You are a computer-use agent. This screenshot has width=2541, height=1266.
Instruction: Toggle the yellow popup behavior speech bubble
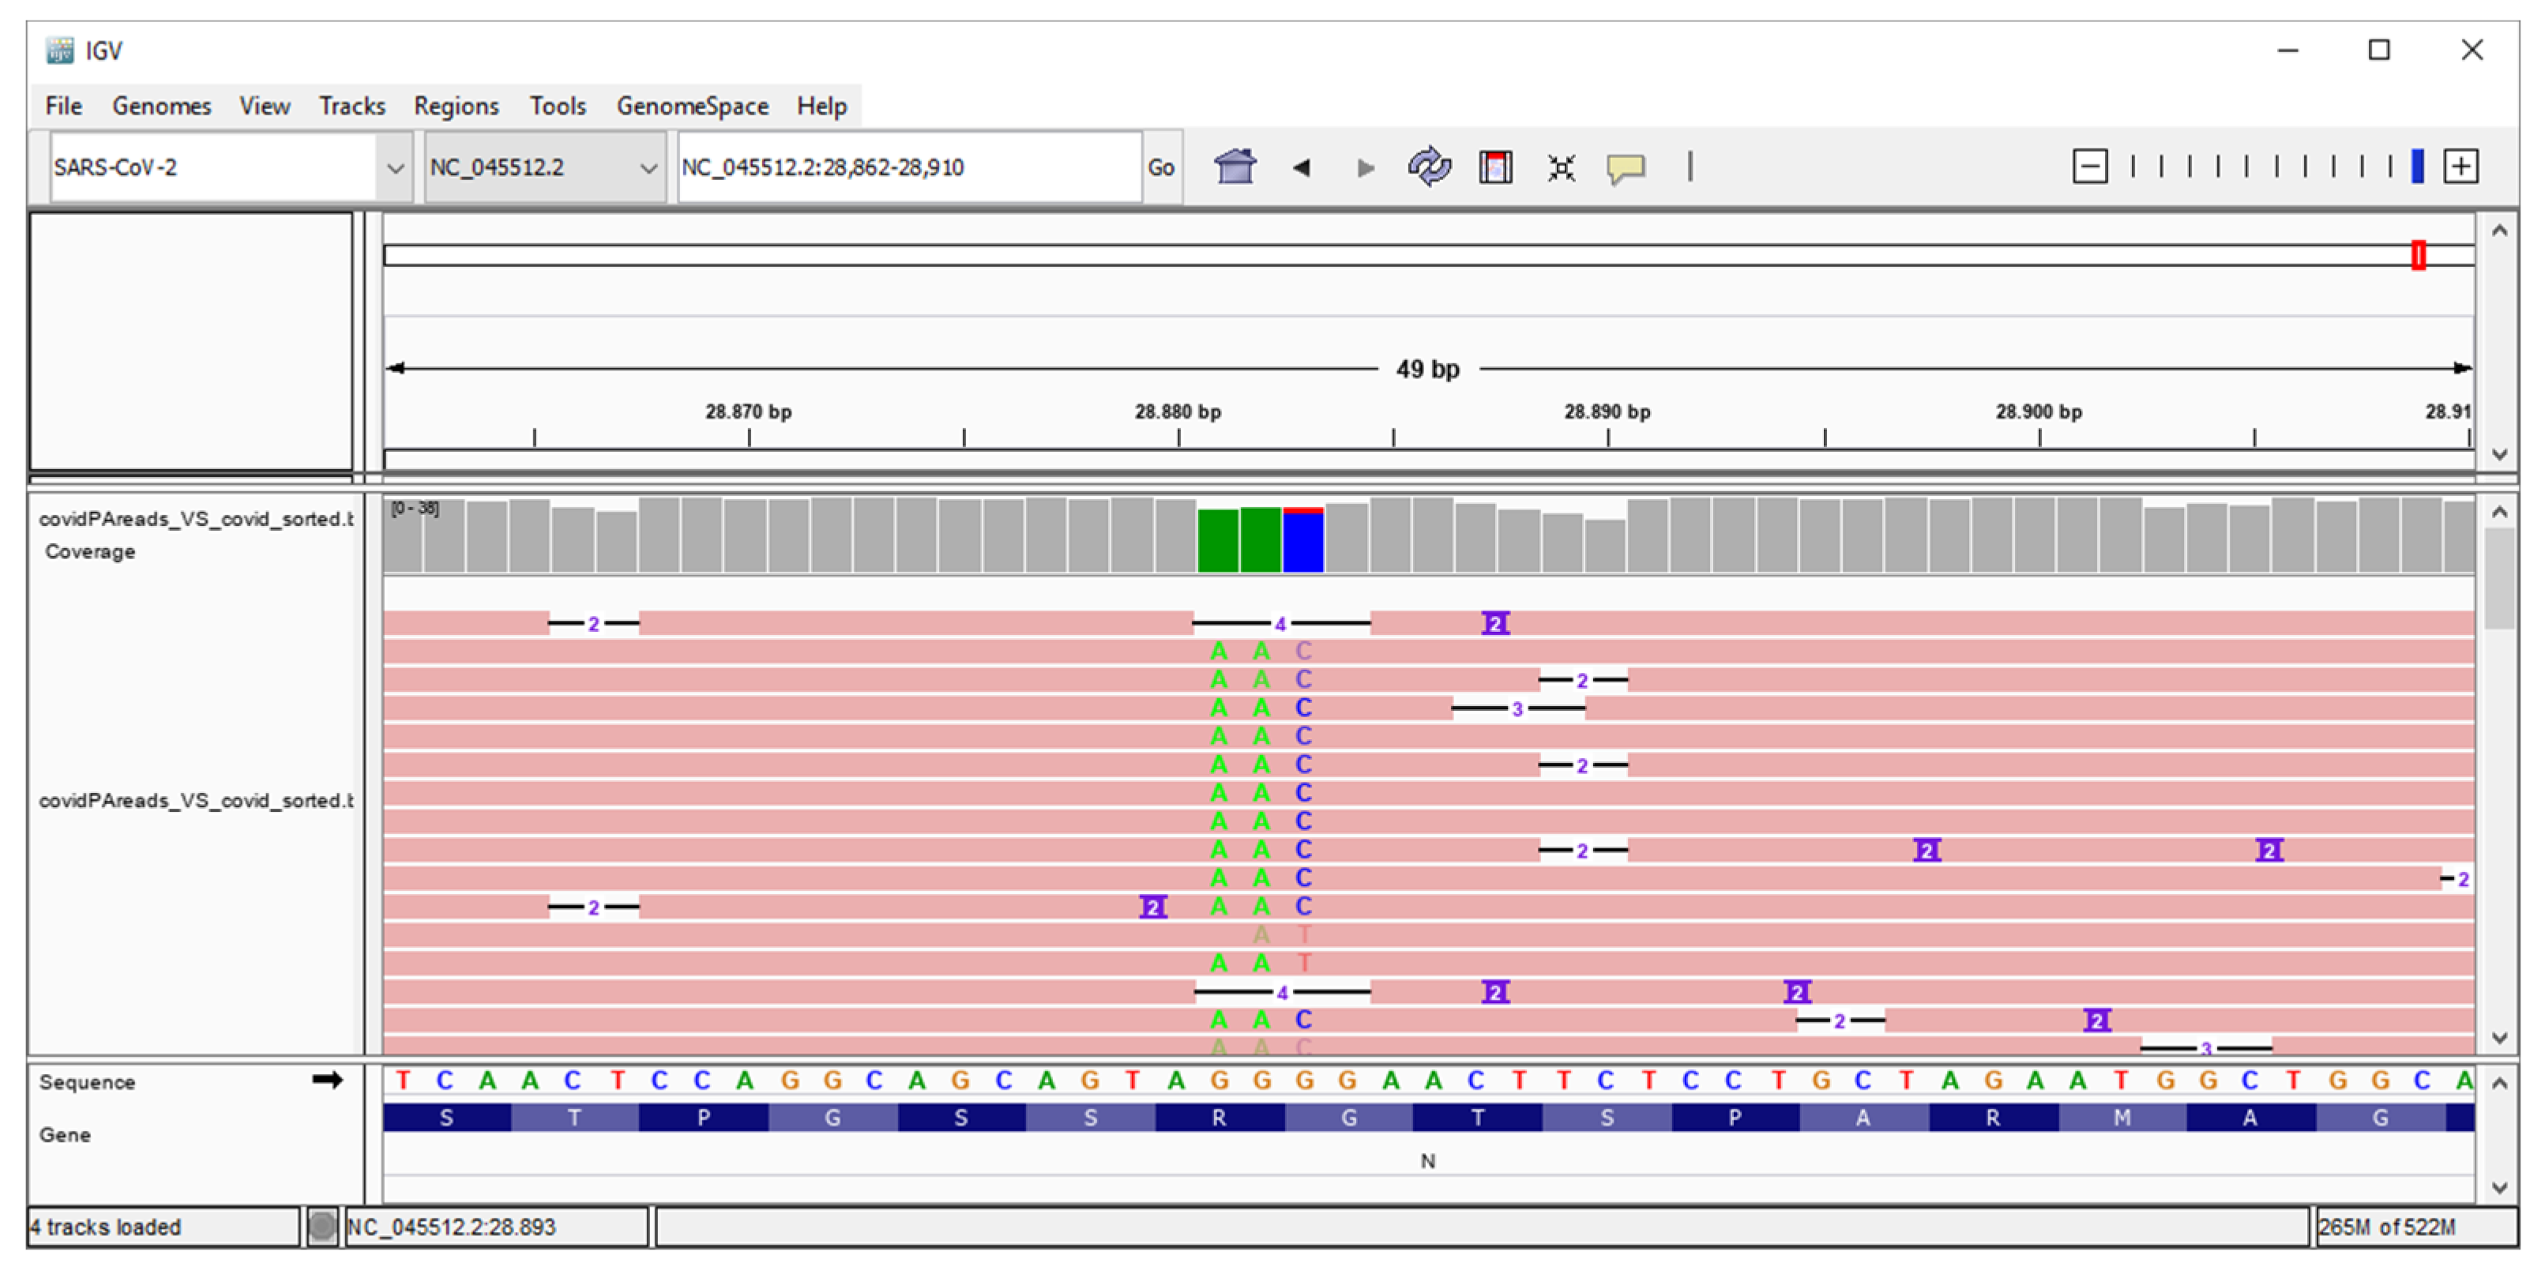pyautogui.click(x=1626, y=167)
